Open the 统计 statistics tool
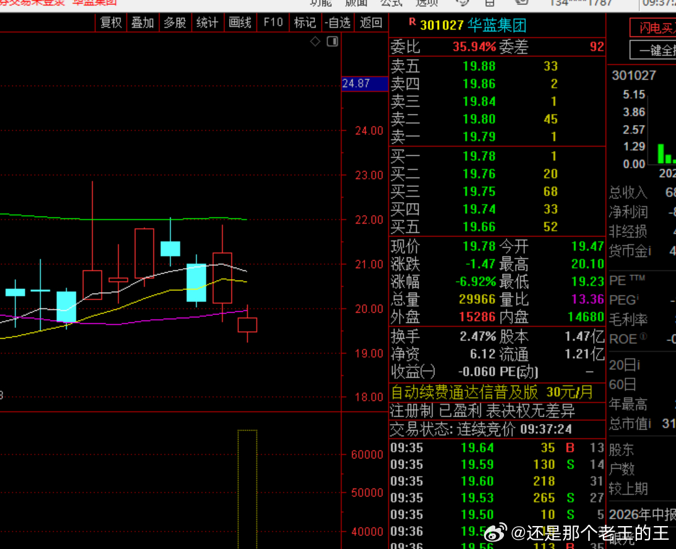 [207, 22]
